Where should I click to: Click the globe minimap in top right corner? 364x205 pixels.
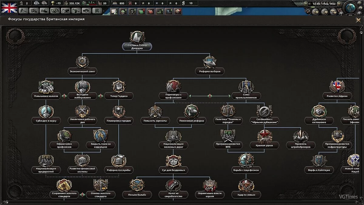pyautogui.click(x=350, y=8)
